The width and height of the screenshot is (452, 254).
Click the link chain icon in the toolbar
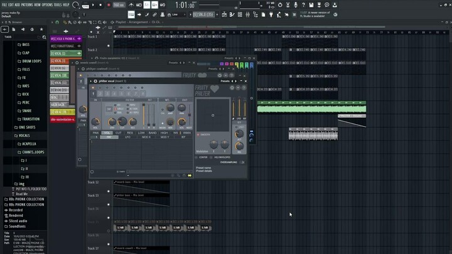coord(154,14)
